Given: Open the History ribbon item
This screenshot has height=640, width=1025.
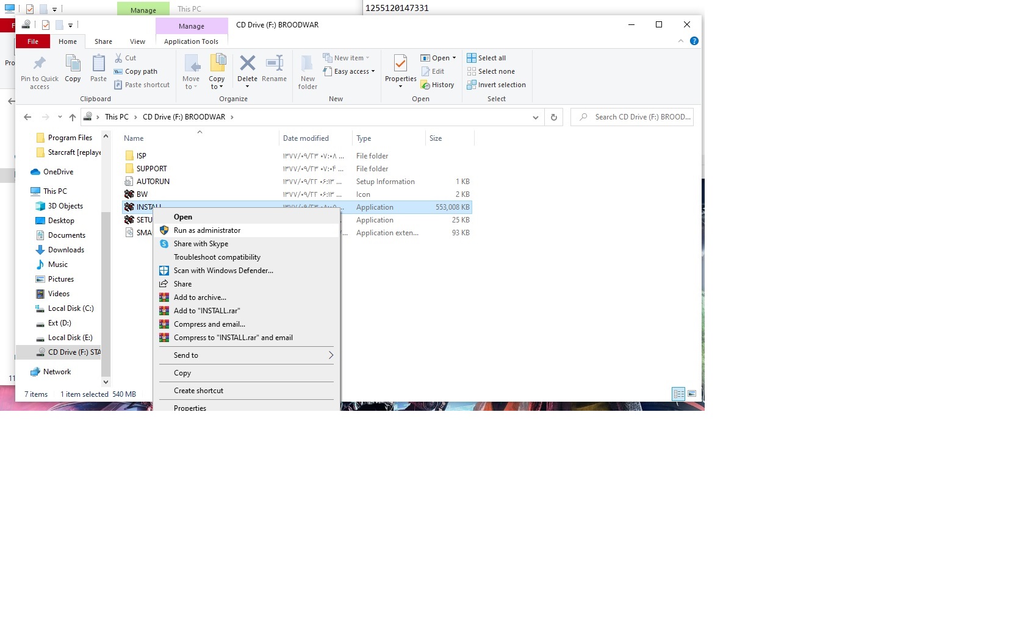Looking at the screenshot, I should (x=437, y=85).
